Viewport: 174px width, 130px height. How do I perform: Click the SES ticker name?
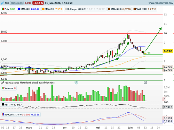tap(7, 3)
